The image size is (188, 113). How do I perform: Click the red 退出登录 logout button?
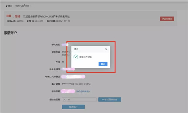(x=167, y=19)
